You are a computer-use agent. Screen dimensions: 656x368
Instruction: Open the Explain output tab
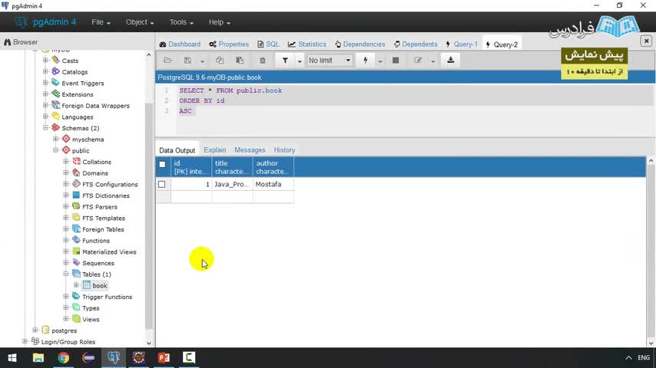click(214, 150)
